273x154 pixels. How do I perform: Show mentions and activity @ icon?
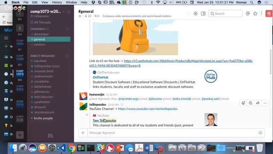[x=248, y=13]
